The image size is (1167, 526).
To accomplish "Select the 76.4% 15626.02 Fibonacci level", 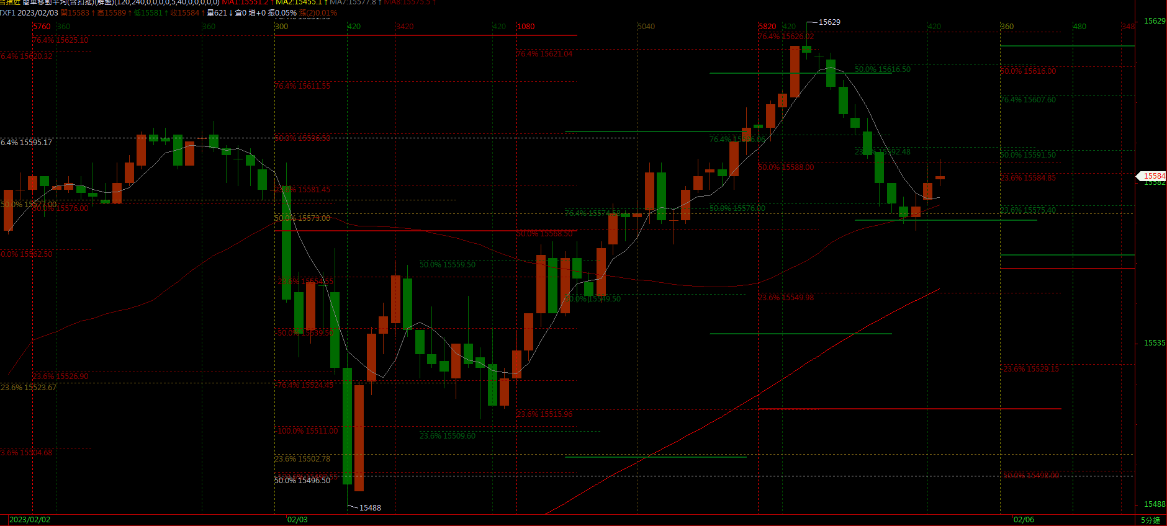I will [x=786, y=37].
